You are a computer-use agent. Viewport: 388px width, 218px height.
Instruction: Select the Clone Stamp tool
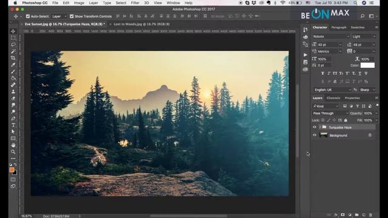[13, 91]
